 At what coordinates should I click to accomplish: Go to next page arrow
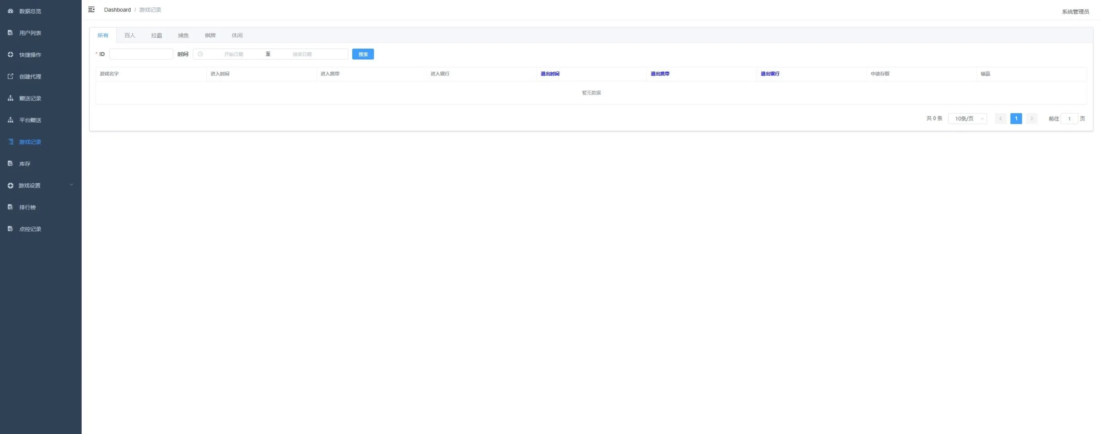(1031, 118)
